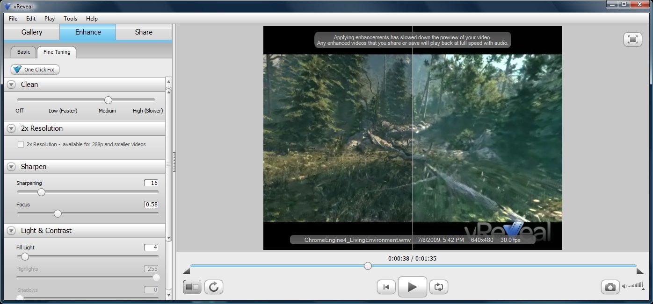Click the Highlights value field
653x304 pixels.
(x=151, y=269)
